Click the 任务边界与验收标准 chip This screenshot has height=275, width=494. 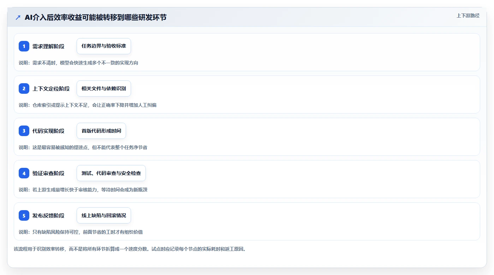tap(104, 46)
